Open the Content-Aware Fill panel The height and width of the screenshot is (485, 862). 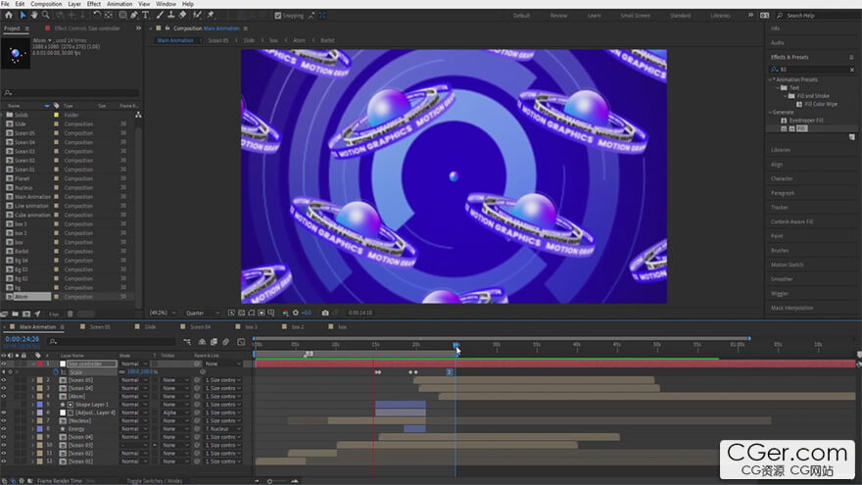pyautogui.click(x=791, y=221)
